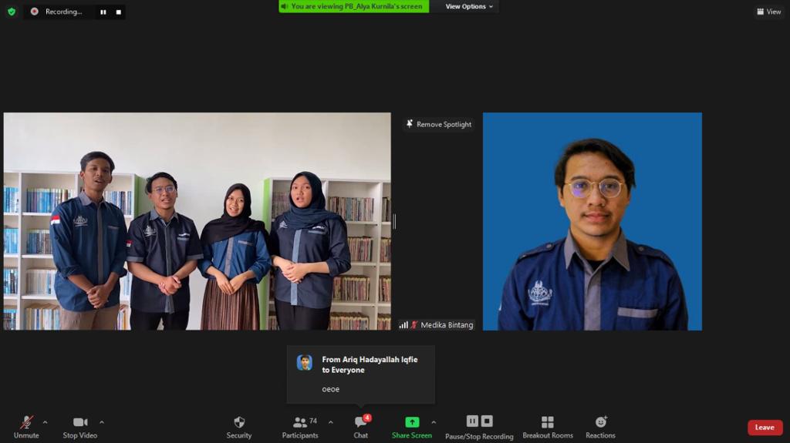Expand share screen options arrow
The width and height of the screenshot is (790, 443).
[x=434, y=422]
